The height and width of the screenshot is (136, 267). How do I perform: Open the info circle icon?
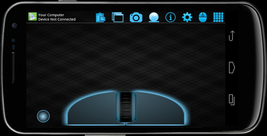(170, 17)
